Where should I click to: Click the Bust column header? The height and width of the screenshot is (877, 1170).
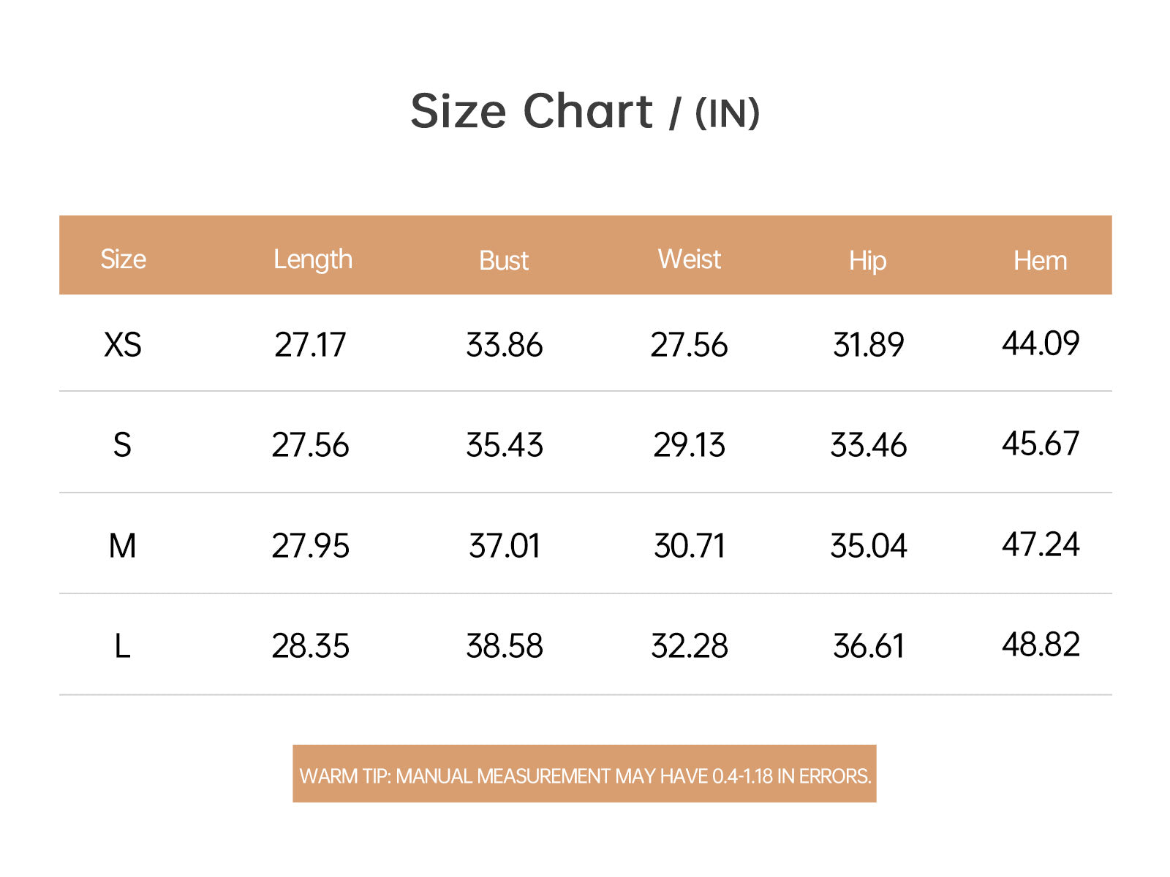click(504, 261)
